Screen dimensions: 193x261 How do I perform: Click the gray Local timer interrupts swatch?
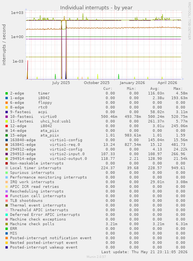[7, 168]
